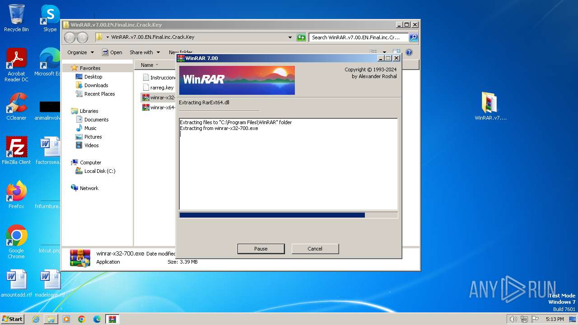578x325 pixels.
Task: Click the Search WinRAR folder field
Action: coord(359,37)
